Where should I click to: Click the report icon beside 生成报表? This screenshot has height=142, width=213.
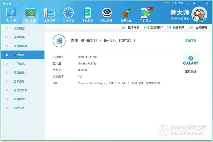pyautogui.click(x=191, y=28)
